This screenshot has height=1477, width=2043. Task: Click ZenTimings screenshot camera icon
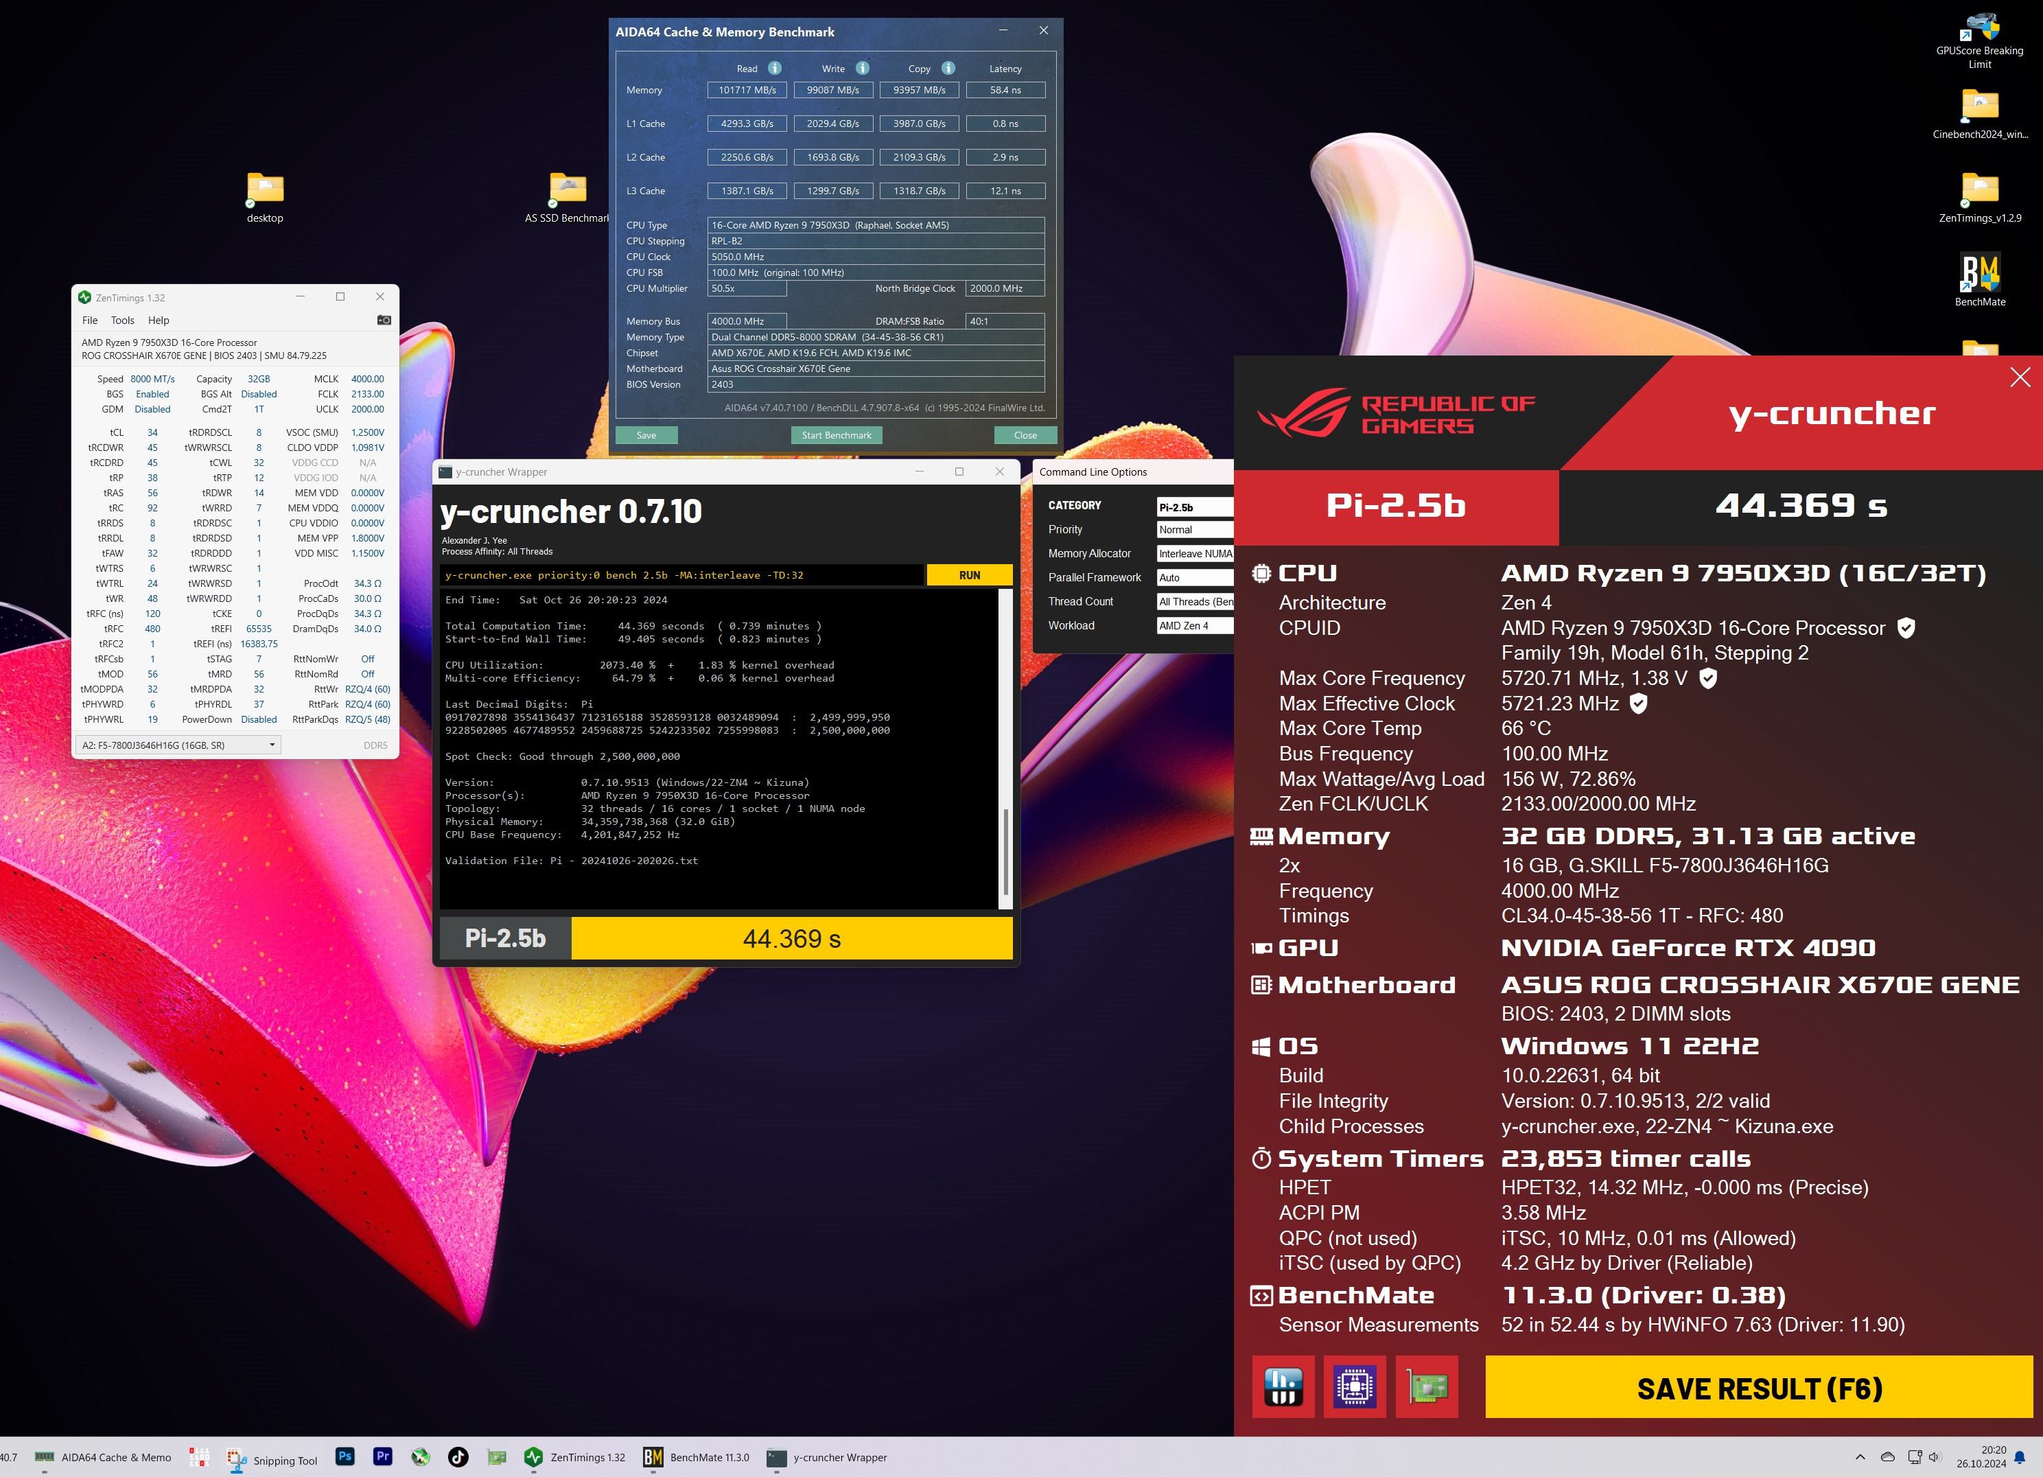click(x=384, y=320)
